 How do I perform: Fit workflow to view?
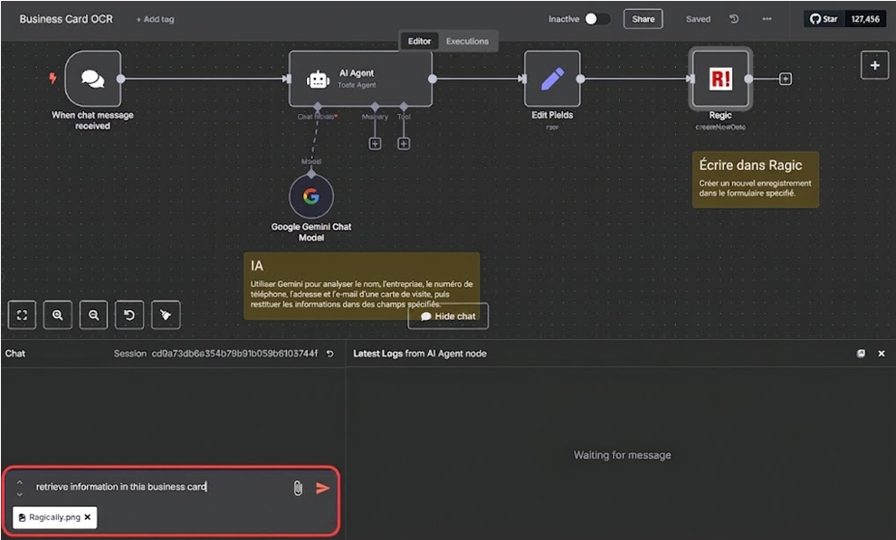23,315
